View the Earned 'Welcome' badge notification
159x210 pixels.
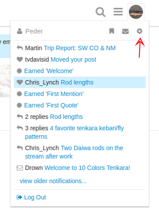click(x=80, y=71)
